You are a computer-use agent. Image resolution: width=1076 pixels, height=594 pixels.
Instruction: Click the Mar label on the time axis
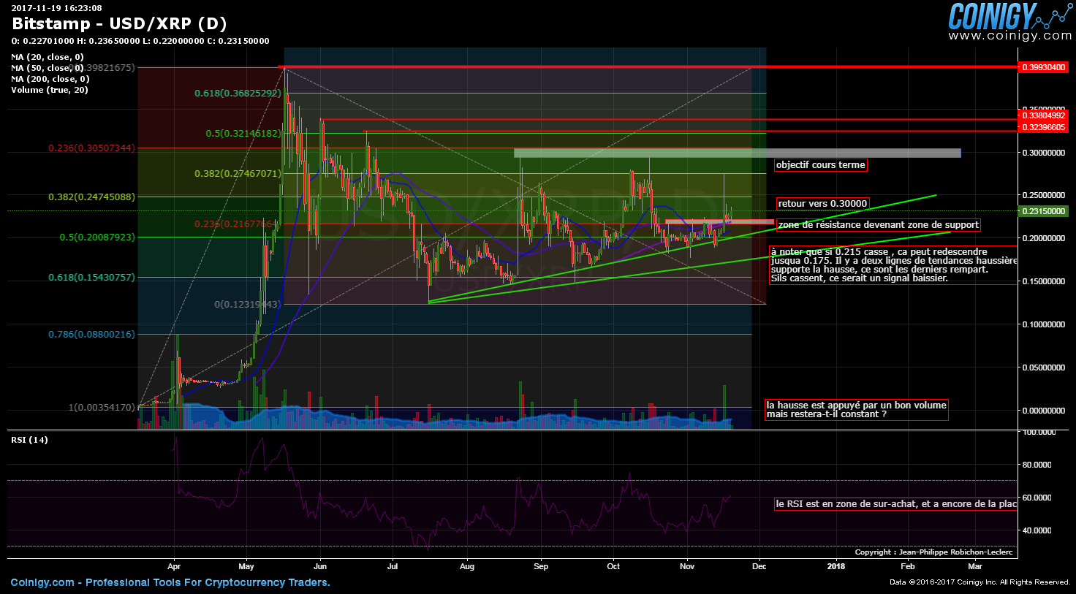[975, 566]
